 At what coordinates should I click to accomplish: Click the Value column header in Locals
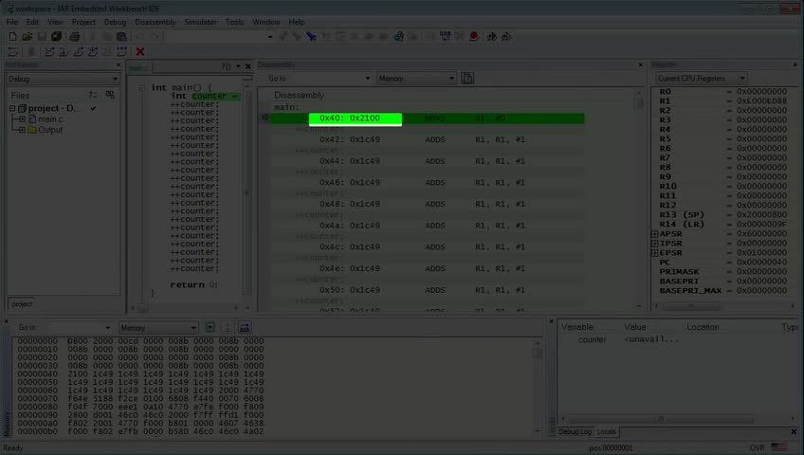point(635,327)
